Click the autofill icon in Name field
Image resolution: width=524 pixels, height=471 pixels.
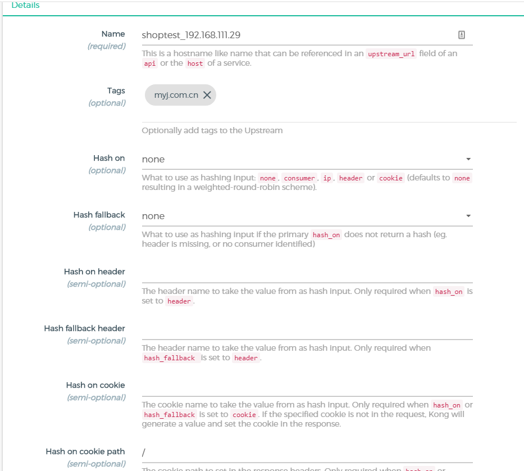462,35
